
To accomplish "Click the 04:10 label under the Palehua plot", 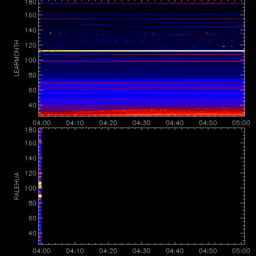I will point(75,251).
